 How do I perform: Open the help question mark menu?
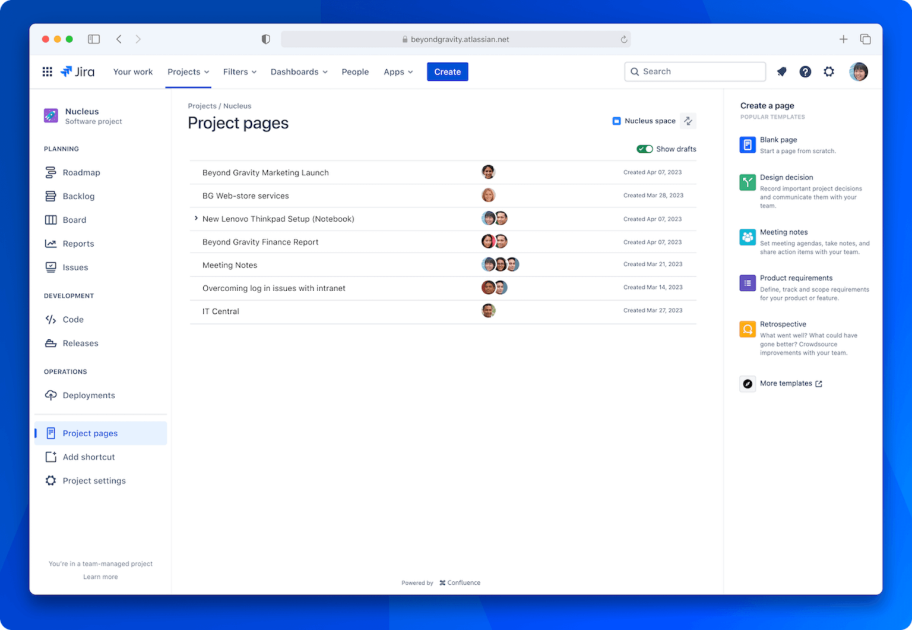coord(805,71)
